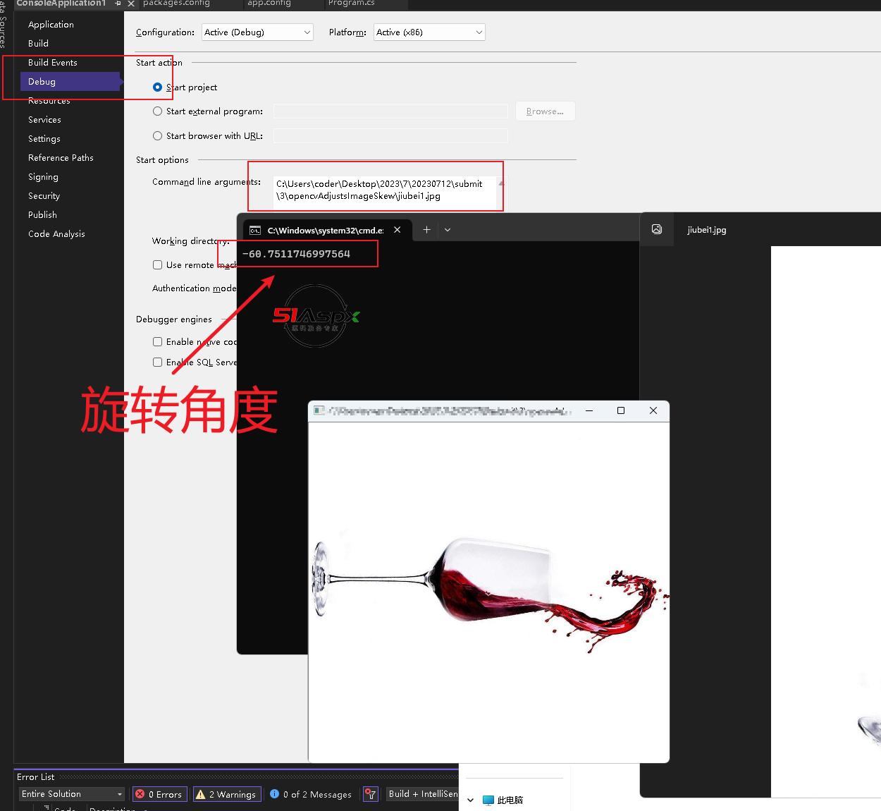Switch to the Program.cs tab
Viewport: 881px width, 811px height.
[x=351, y=4]
